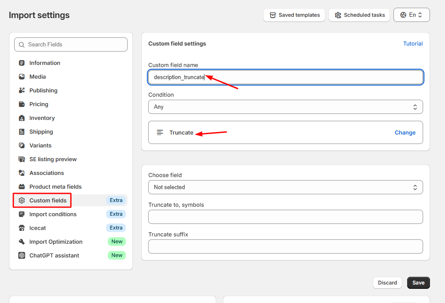Click the search magnifier icon
This screenshot has height=303, width=445.
click(21, 45)
